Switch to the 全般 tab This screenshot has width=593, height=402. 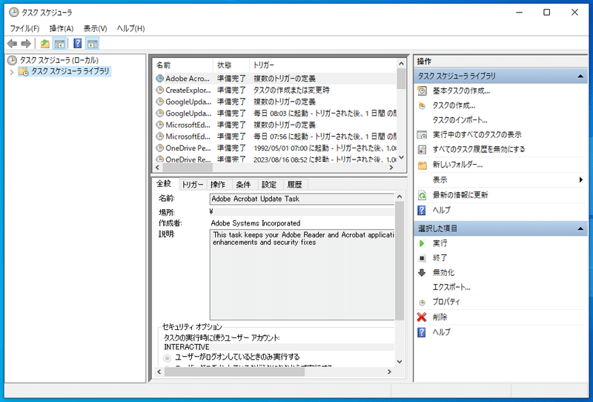tap(164, 184)
